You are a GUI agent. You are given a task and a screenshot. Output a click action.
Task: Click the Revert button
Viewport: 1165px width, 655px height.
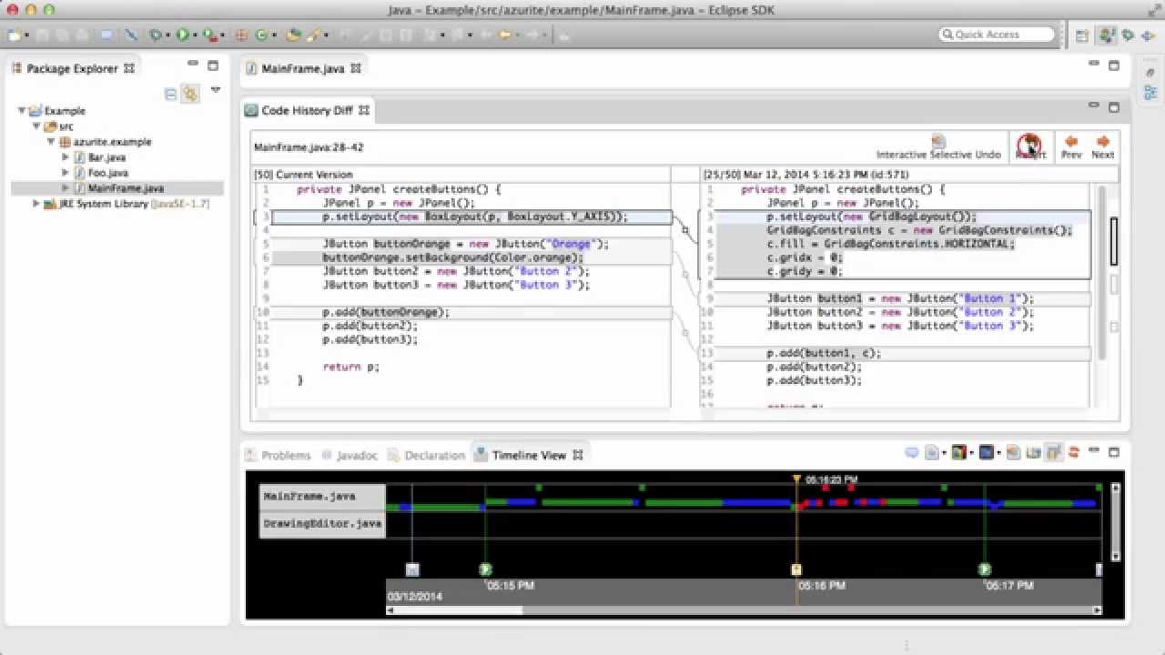coord(1030,147)
